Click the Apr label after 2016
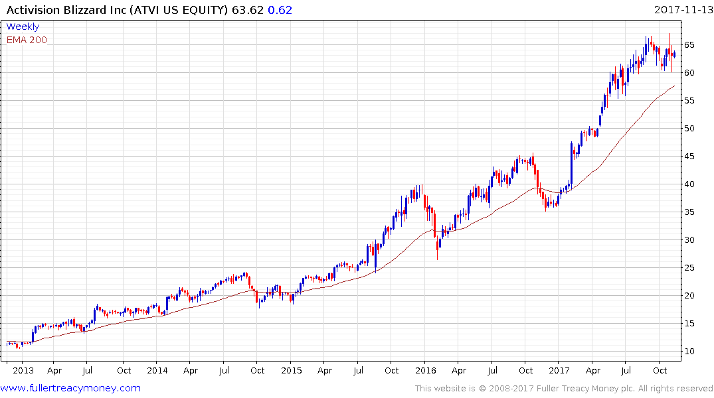Viewport: 714px width, 398px height. [459, 371]
